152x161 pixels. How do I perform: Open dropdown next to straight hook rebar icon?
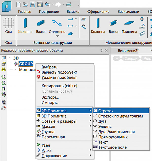76,19
